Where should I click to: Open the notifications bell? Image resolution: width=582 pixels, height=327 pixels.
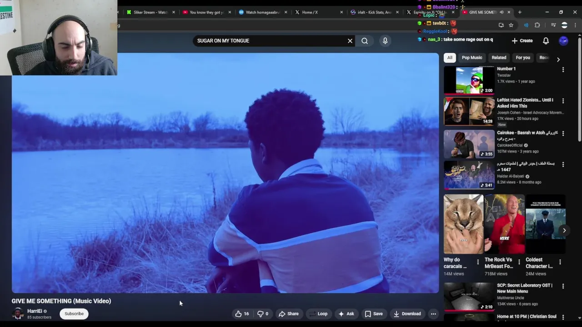click(x=546, y=41)
